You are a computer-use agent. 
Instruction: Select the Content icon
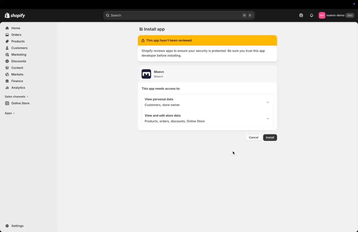pos(7,68)
